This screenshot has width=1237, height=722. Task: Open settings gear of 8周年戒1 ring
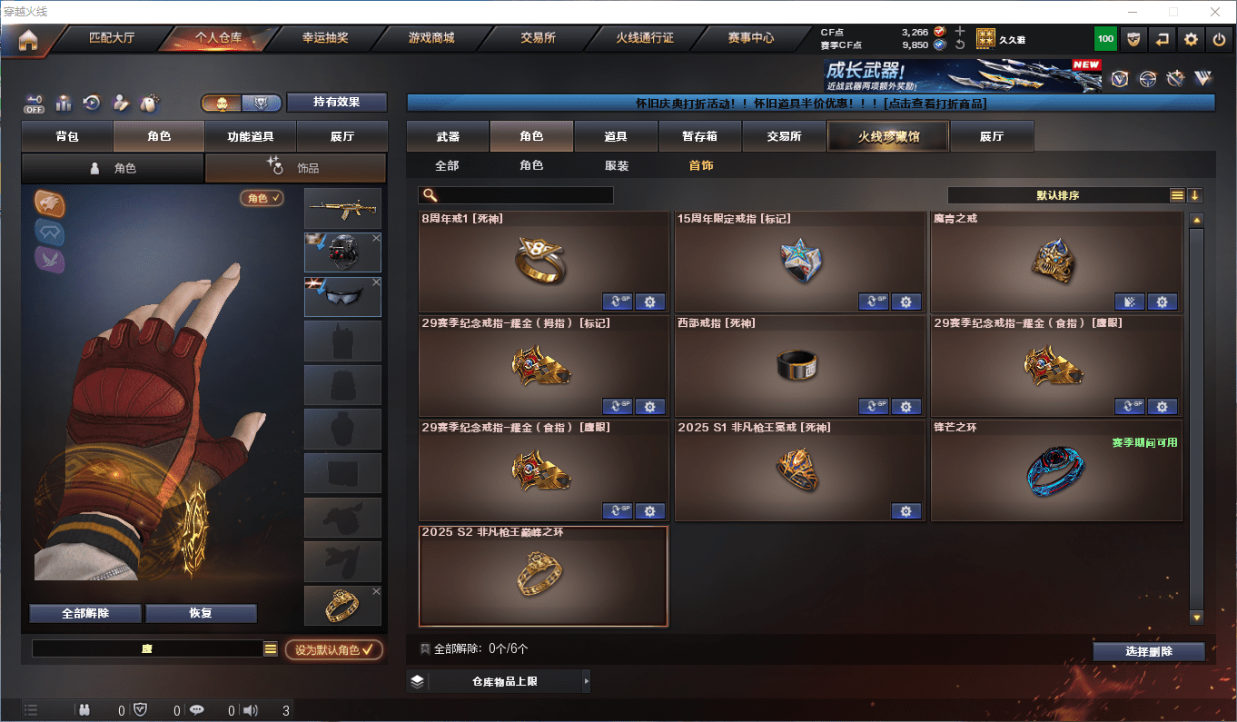pyautogui.click(x=649, y=302)
